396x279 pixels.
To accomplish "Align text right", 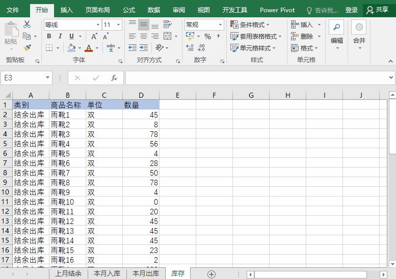I will coord(155,36).
